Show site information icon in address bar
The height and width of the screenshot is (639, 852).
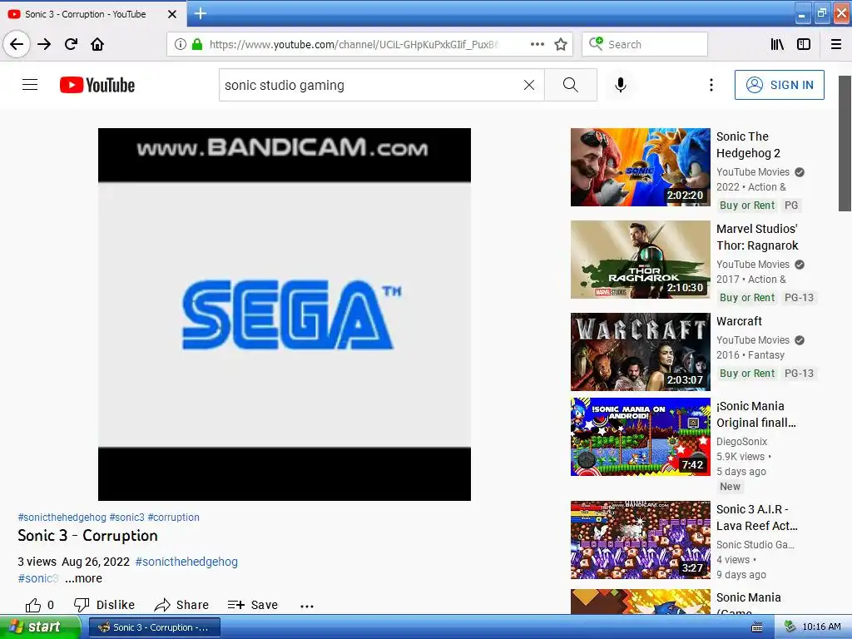pyautogui.click(x=181, y=45)
